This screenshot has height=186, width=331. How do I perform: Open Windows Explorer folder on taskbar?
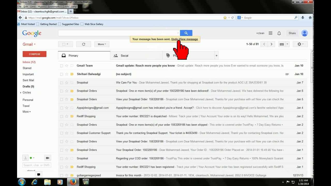coord(47,182)
